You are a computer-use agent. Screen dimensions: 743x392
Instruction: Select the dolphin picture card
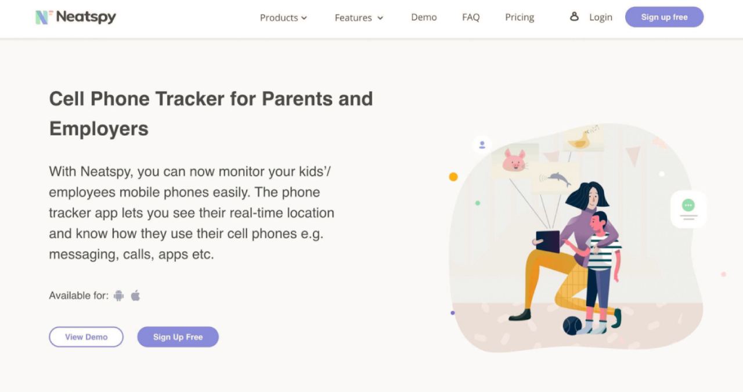coord(556,177)
